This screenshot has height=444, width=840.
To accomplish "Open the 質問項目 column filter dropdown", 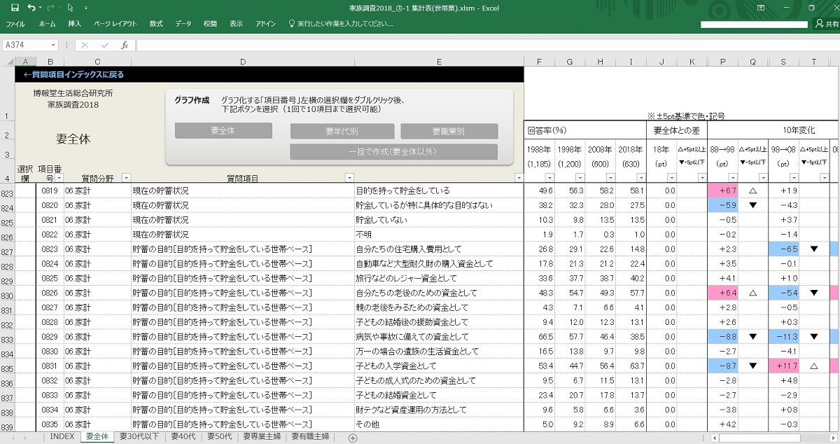I will click(x=349, y=178).
